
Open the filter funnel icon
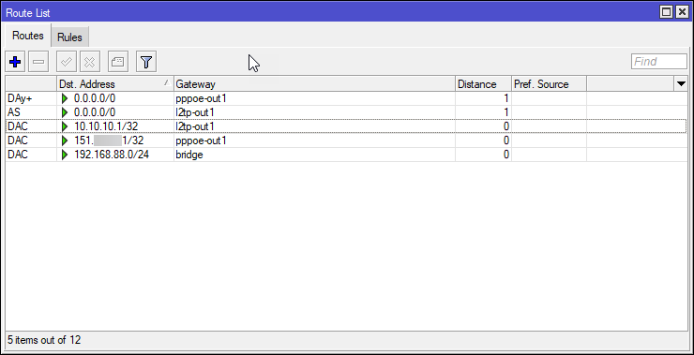[146, 62]
